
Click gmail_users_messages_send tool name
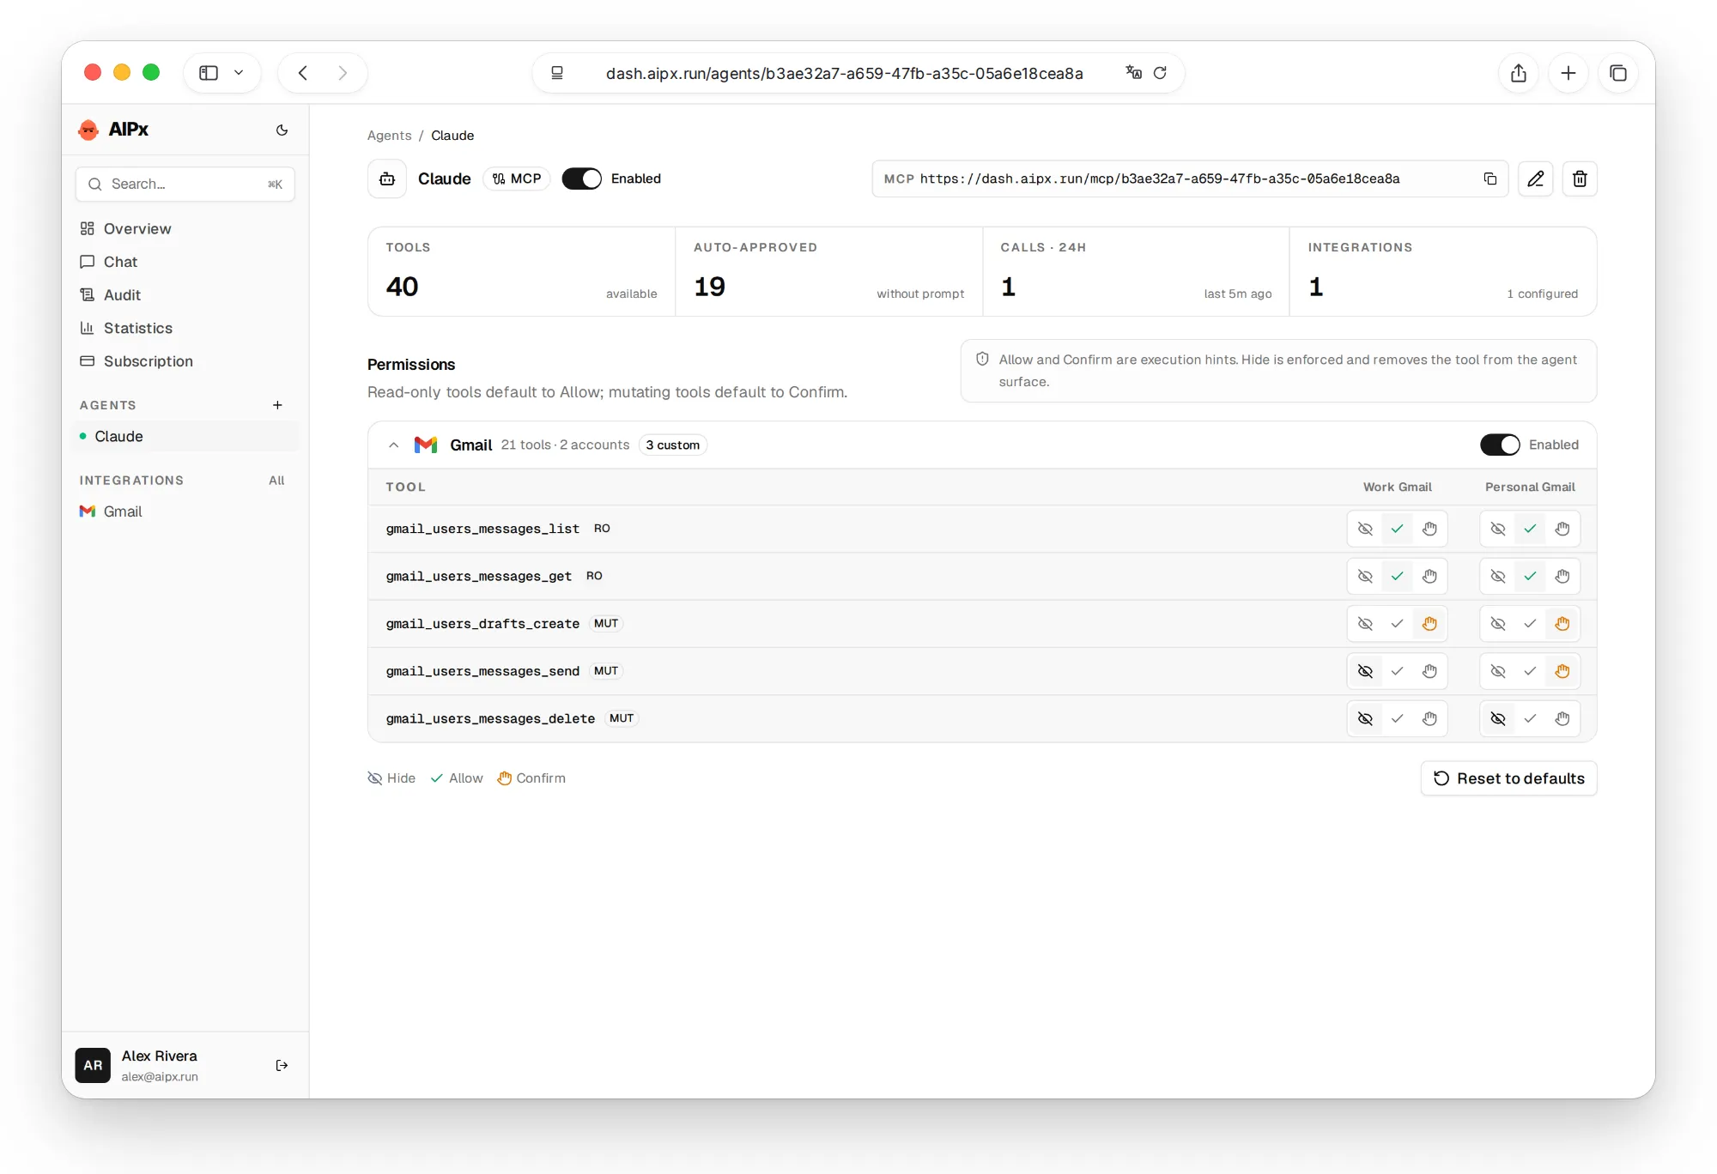(482, 671)
